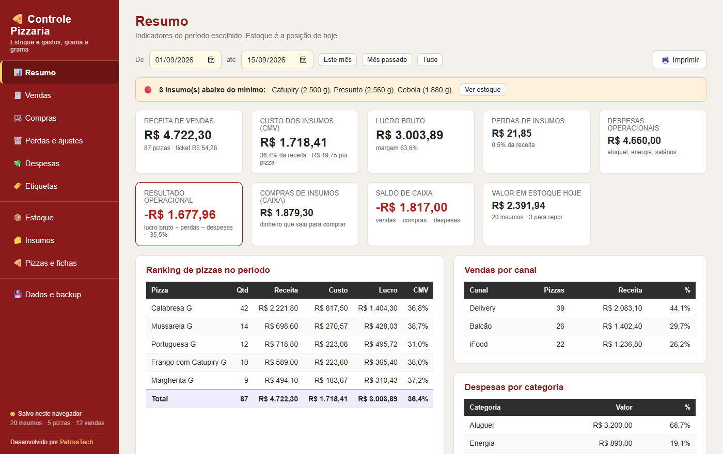Viewport: 723px width, 454px height.
Task: Click the iFood channel row
Action: pos(580,344)
